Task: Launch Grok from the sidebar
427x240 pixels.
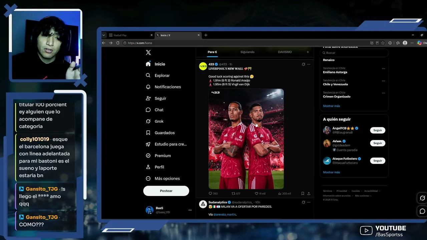Action: (x=154, y=121)
